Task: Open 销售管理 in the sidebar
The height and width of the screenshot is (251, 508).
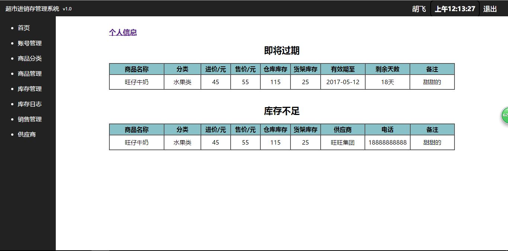Action: (x=30, y=119)
